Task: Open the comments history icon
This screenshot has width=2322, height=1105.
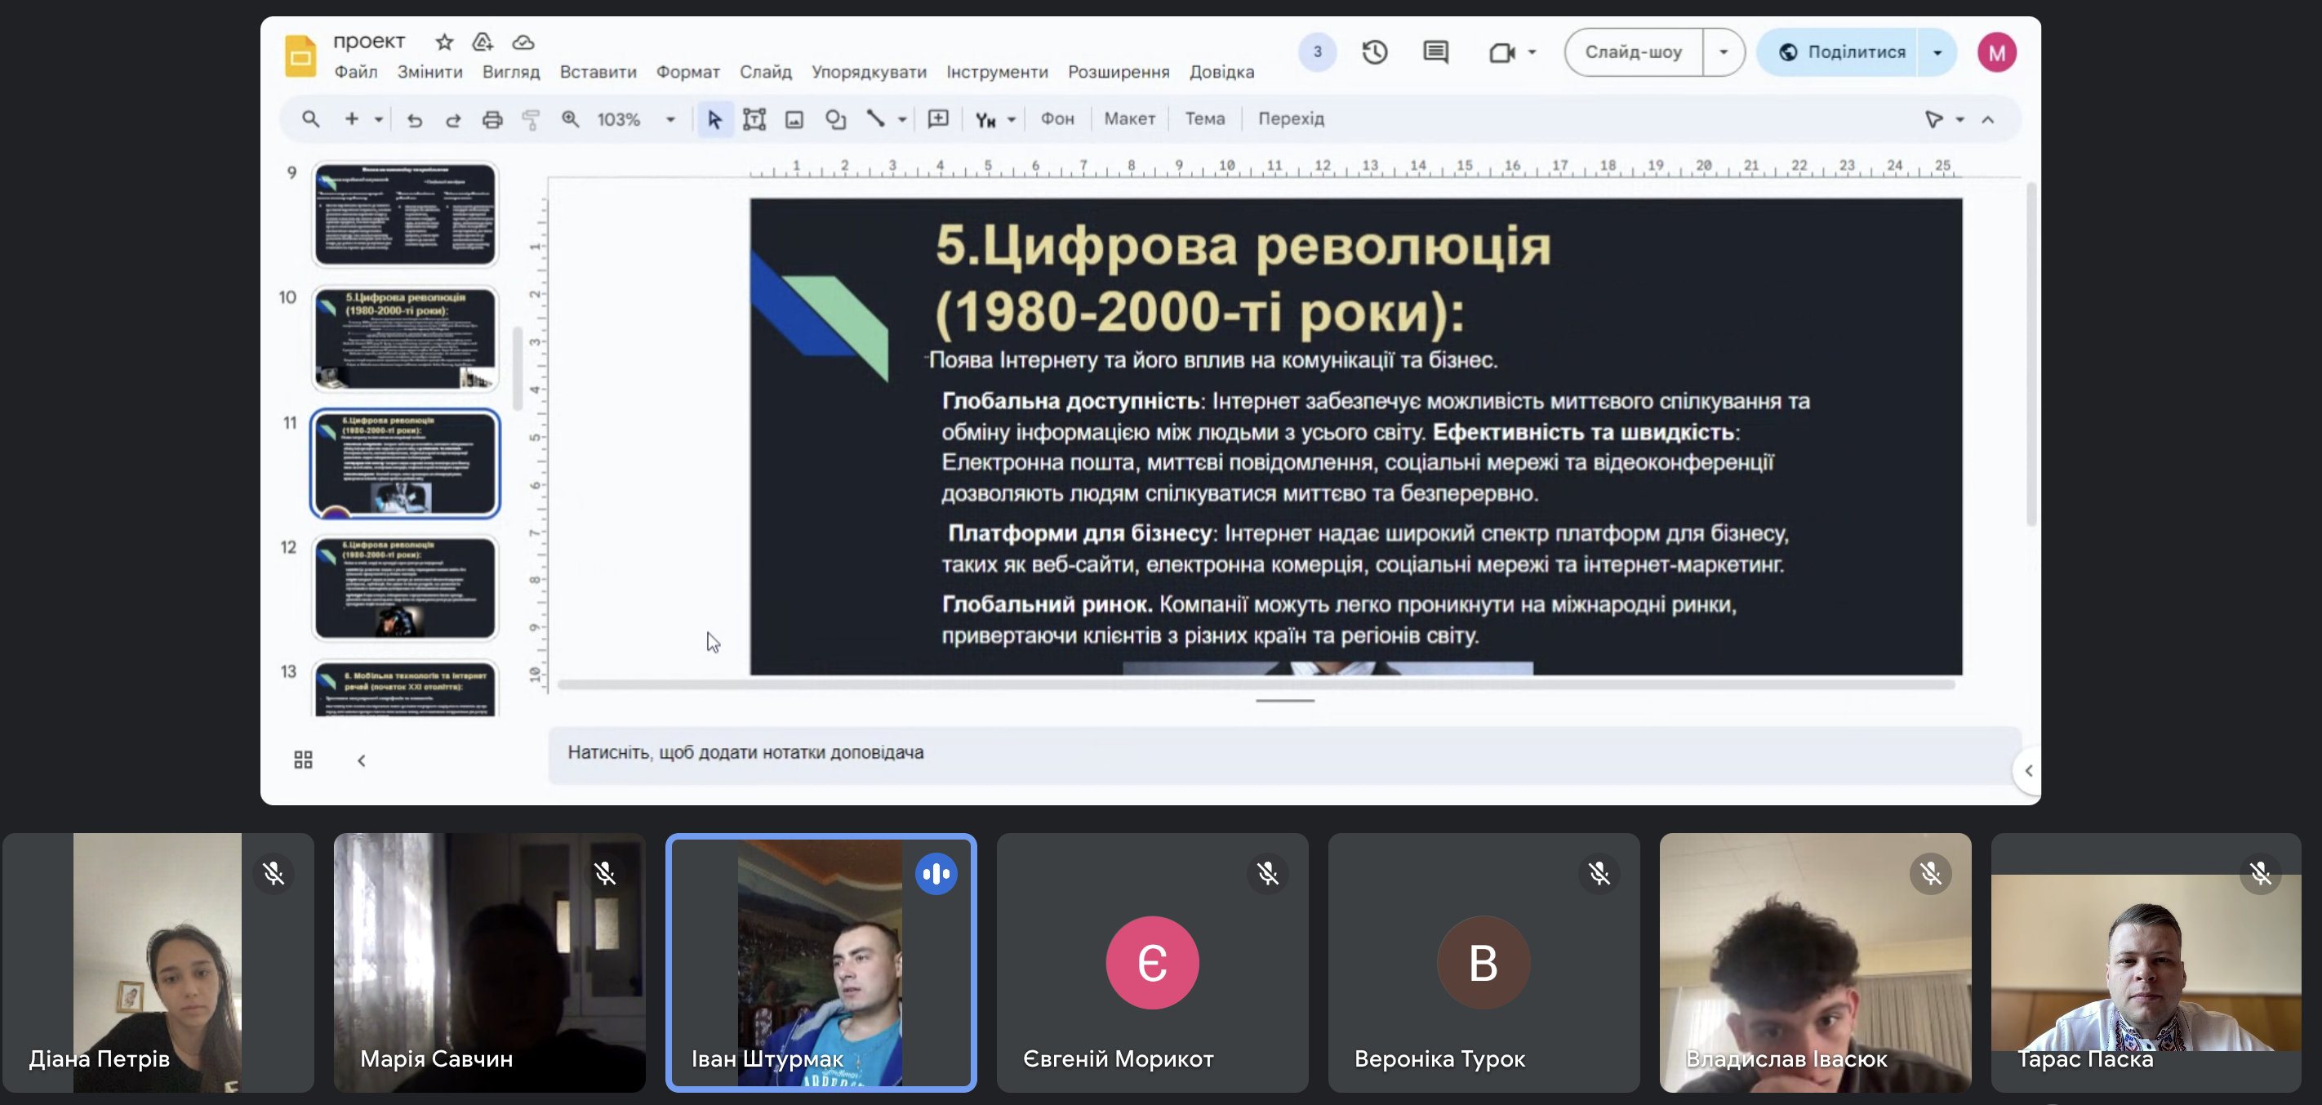Action: (1435, 52)
